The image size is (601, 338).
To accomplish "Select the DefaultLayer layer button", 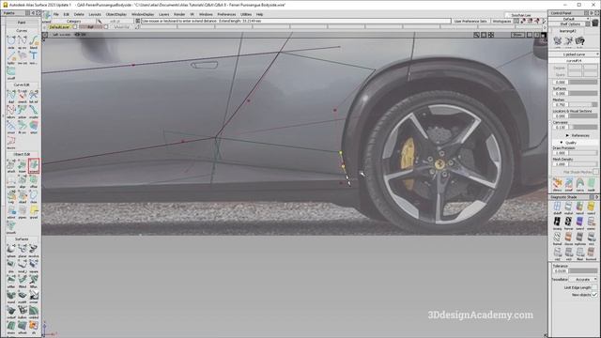I will (59, 27).
